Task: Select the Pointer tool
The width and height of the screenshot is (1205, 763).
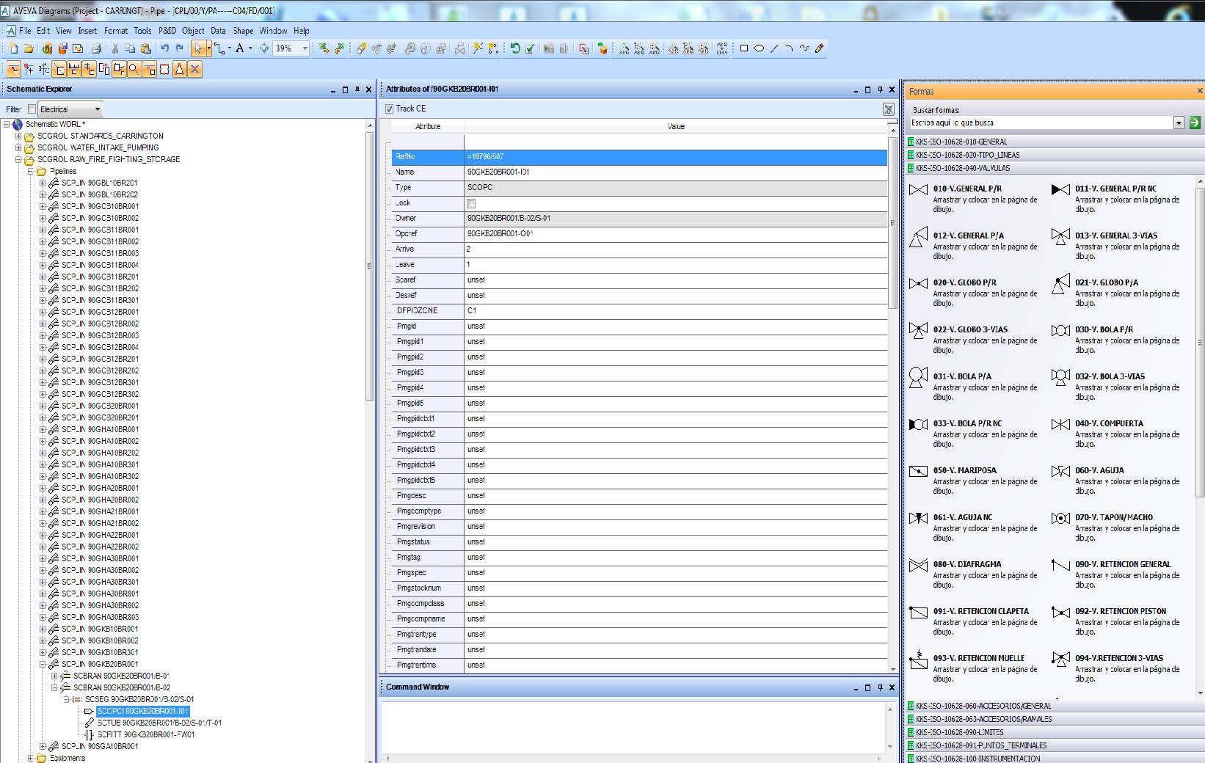Action: click(198, 48)
